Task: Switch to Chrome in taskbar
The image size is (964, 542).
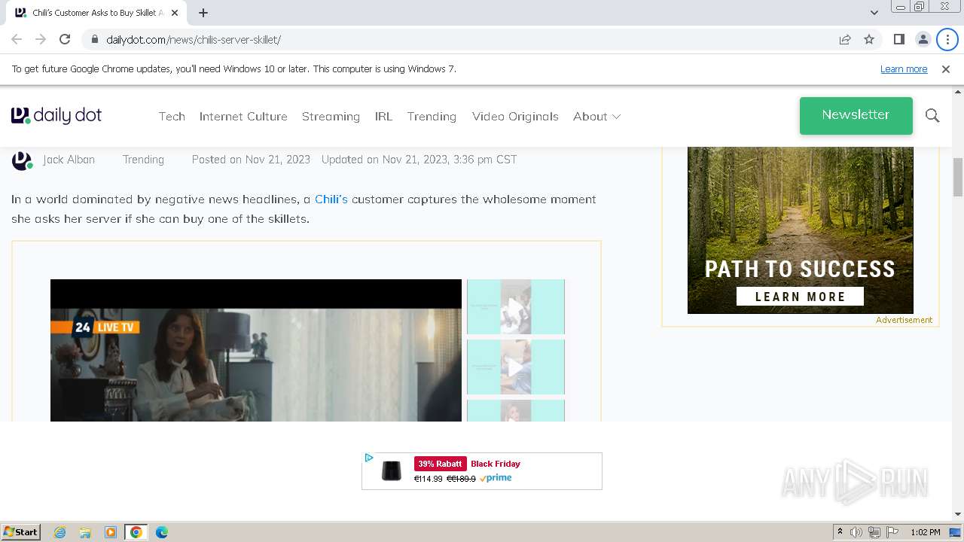Action: tap(136, 532)
